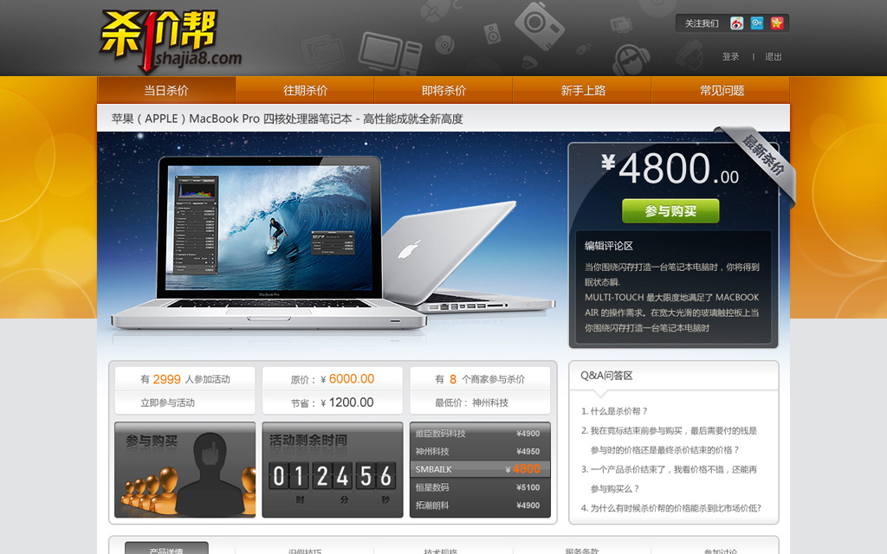Click the Q&A问答区 heading
This screenshot has width=887, height=554.
tap(606, 376)
